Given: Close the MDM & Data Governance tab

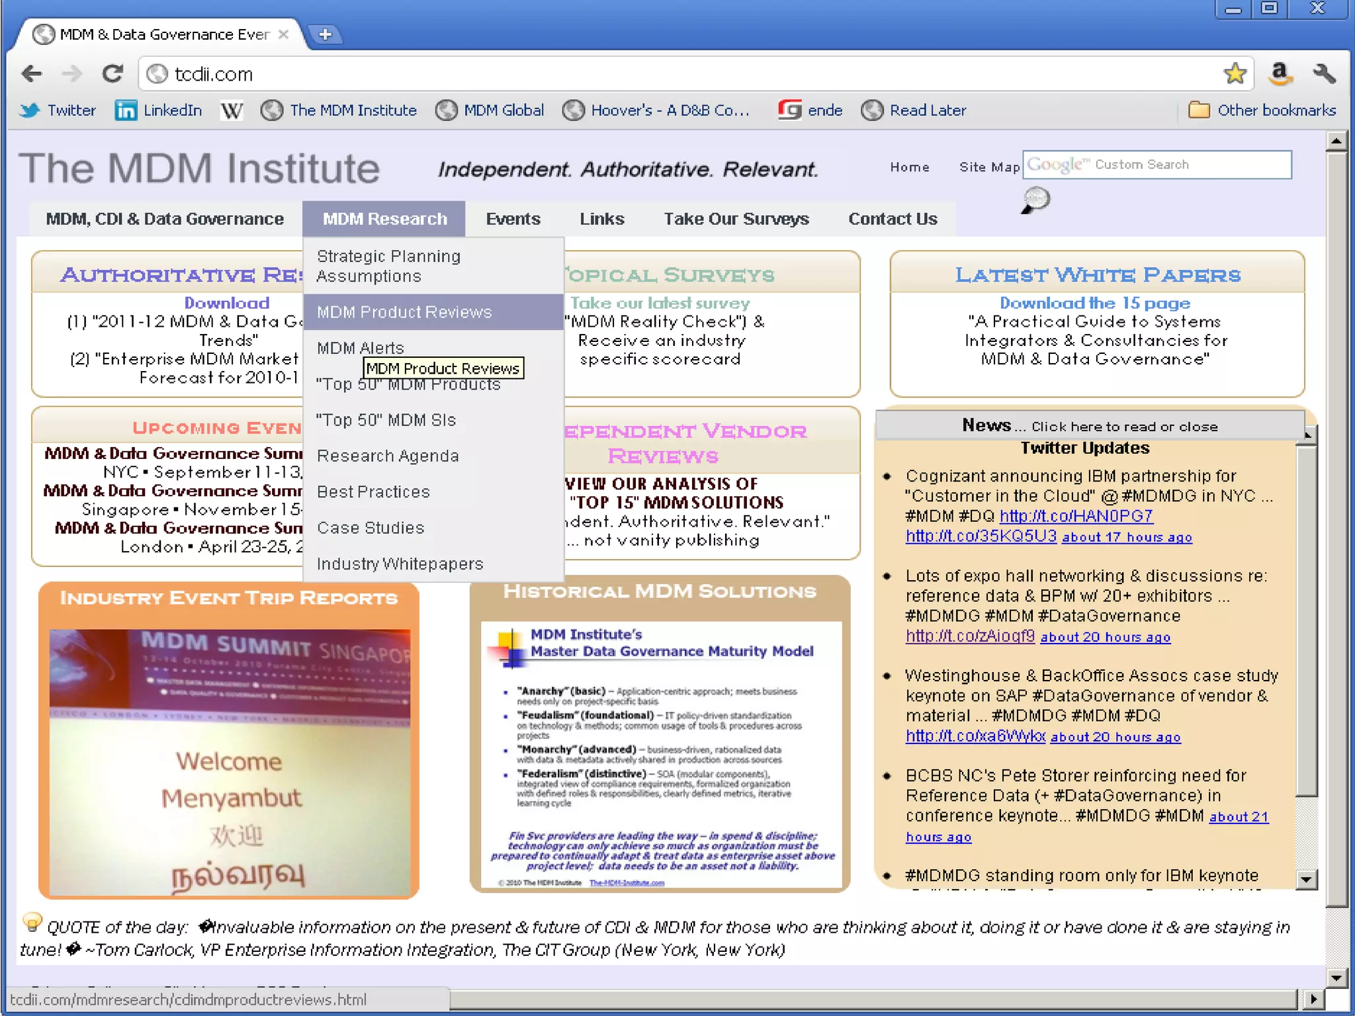Looking at the screenshot, I should (x=283, y=34).
